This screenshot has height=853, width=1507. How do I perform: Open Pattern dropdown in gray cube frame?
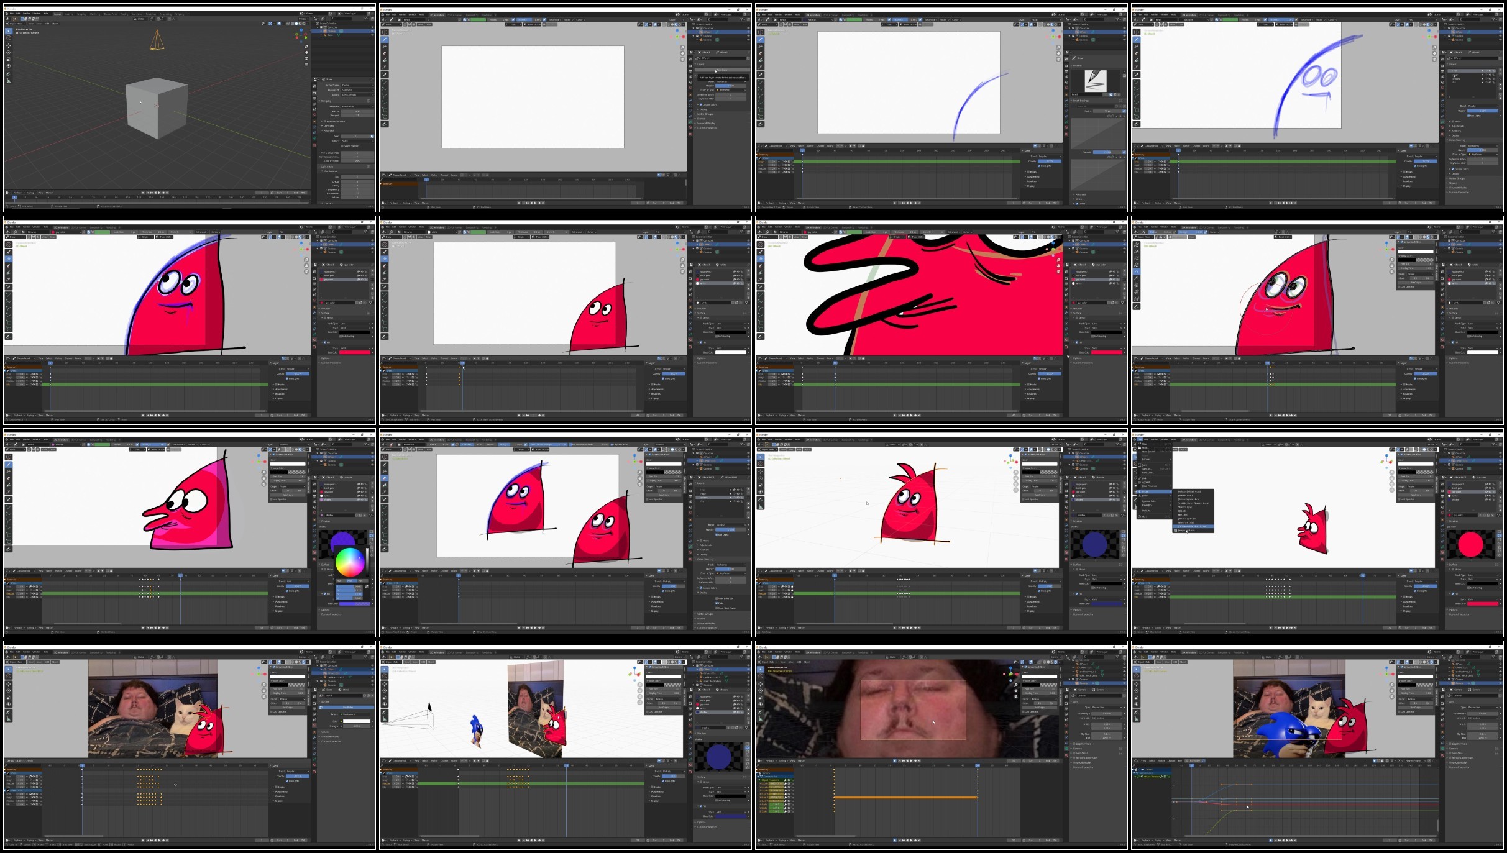point(357,141)
